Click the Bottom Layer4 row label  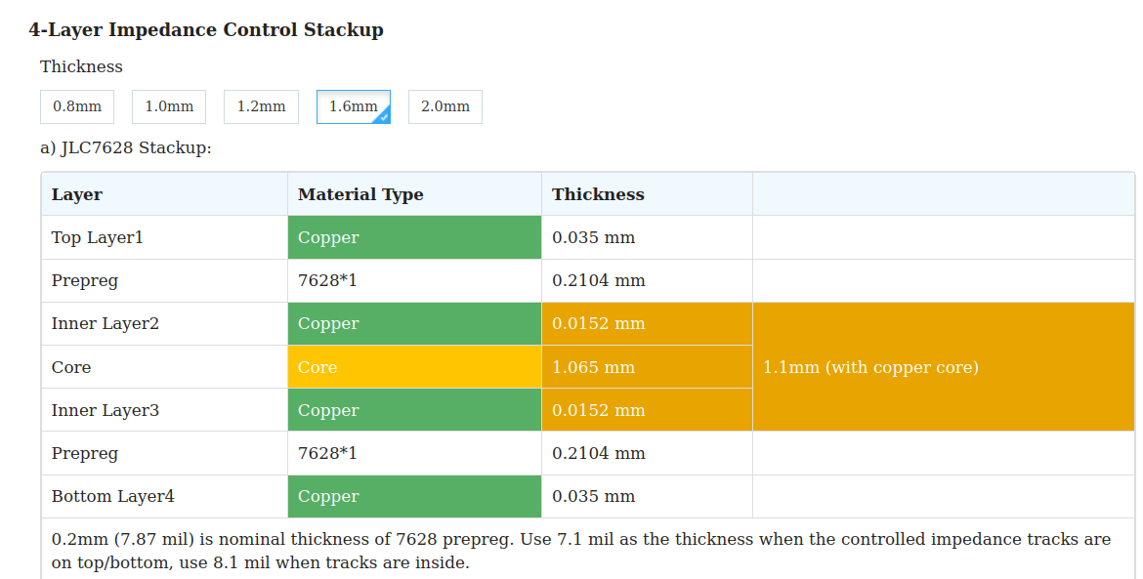113,496
